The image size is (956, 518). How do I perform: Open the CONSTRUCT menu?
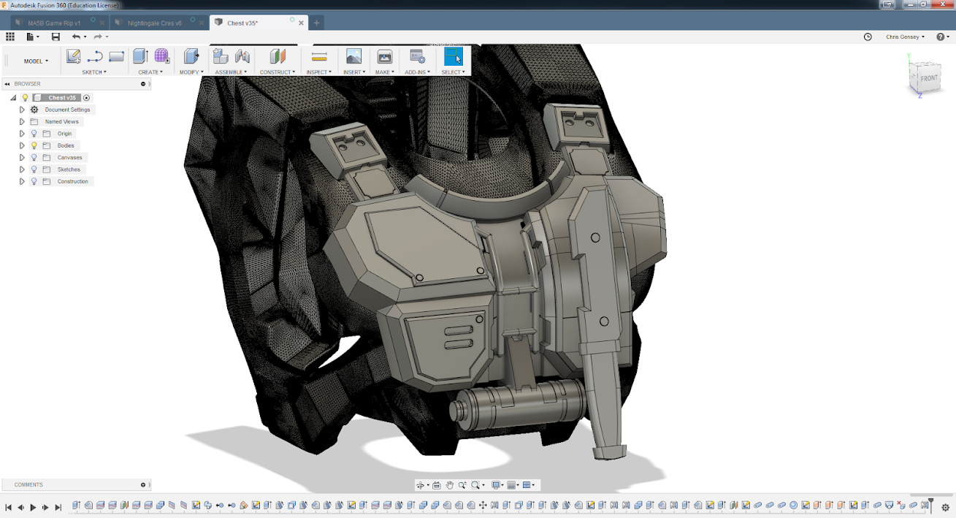click(278, 72)
